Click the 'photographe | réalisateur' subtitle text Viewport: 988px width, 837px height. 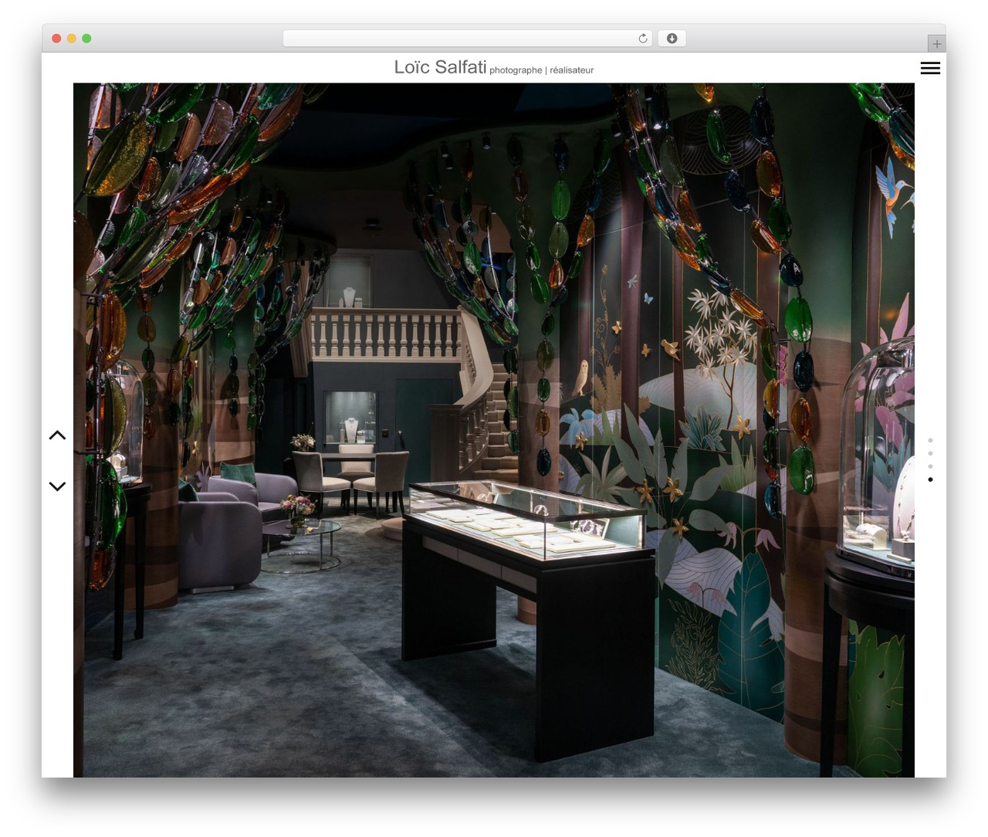[x=542, y=70]
